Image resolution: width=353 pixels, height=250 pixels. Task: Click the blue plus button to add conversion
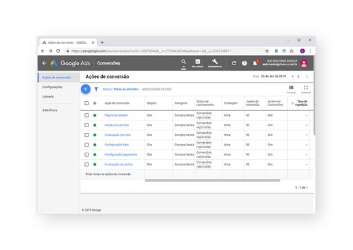pos(86,89)
